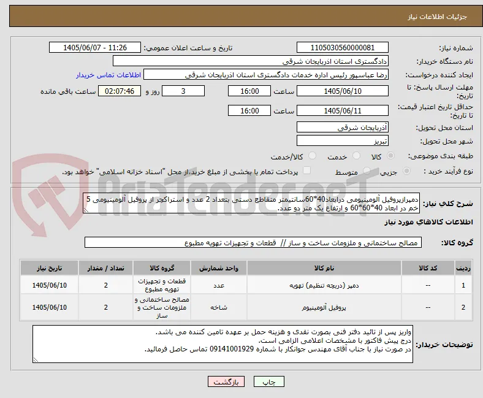
Task: Click the quantity in the دمپر row
Action: 105,285
